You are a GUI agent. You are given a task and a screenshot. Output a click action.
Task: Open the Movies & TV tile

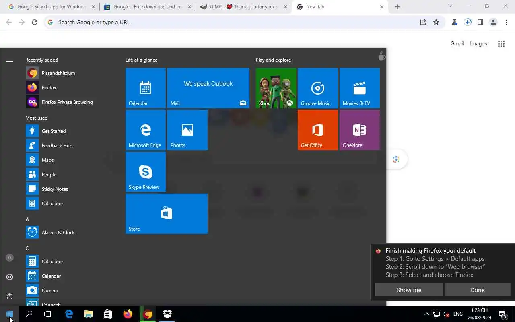360,88
